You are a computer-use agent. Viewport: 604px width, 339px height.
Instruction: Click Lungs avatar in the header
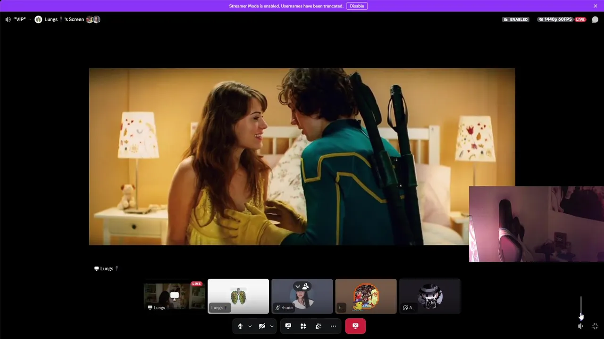pos(38,19)
